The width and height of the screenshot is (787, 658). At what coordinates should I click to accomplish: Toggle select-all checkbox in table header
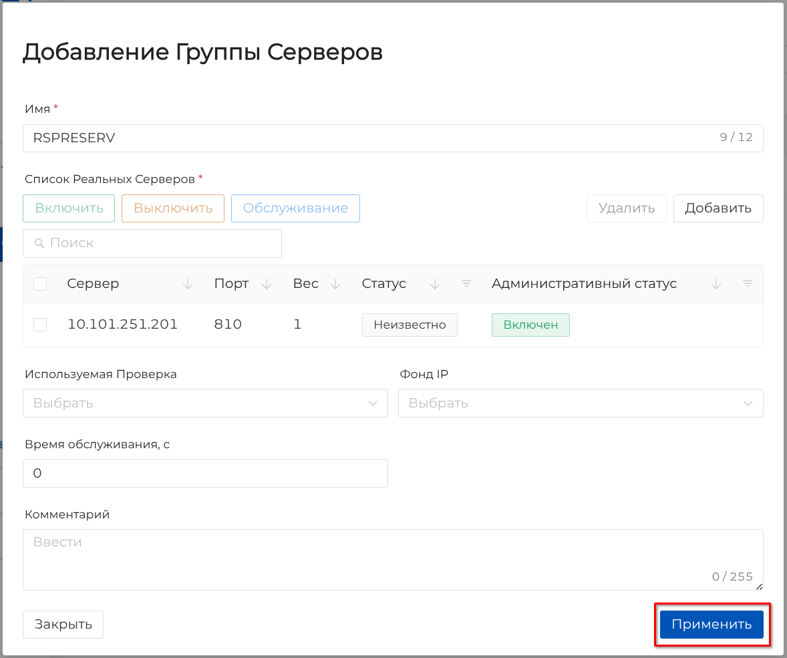click(40, 284)
